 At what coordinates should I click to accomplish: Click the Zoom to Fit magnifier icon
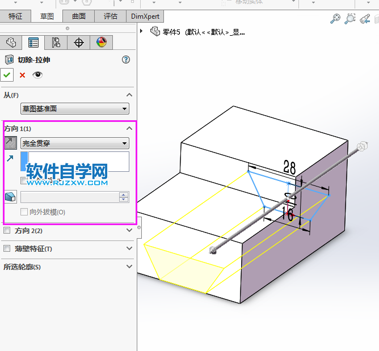(x=335, y=19)
